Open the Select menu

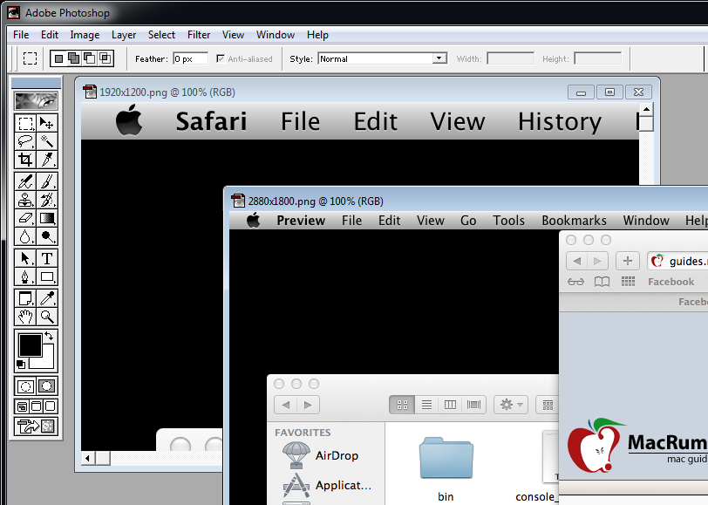tap(161, 35)
